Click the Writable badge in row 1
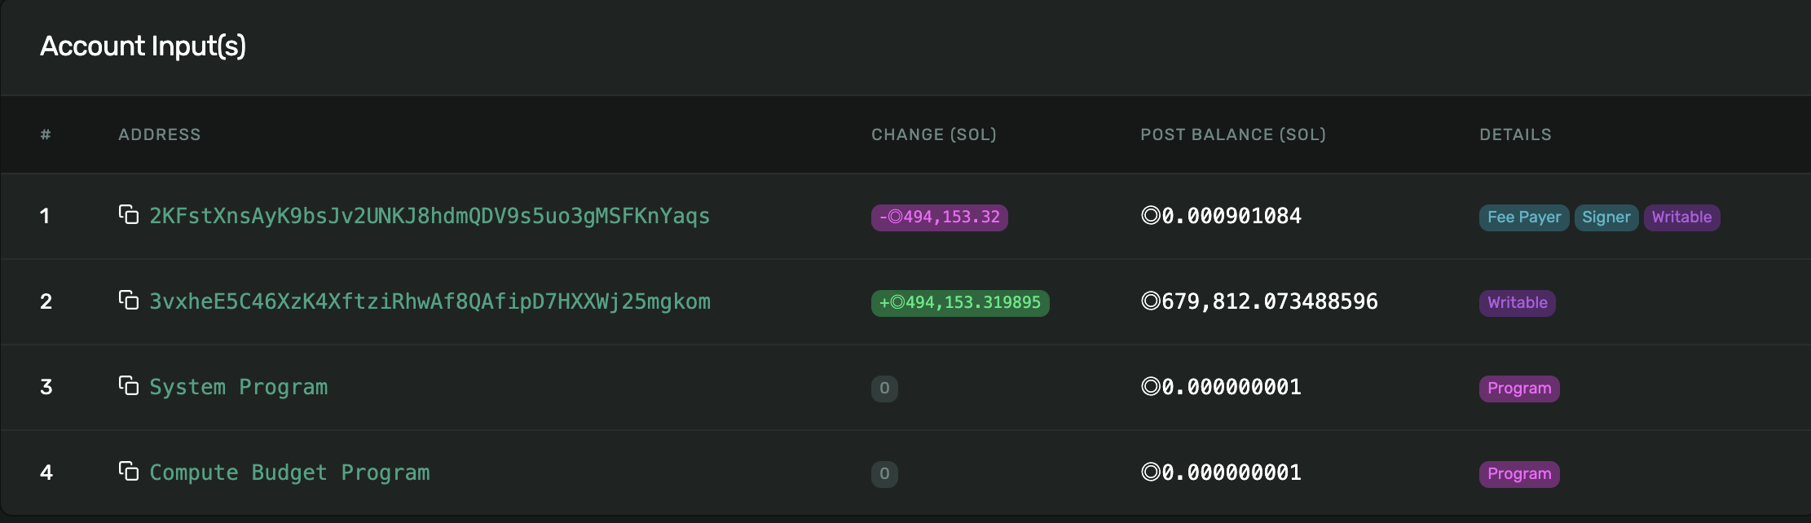1811x523 pixels. click(x=1681, y=218)
